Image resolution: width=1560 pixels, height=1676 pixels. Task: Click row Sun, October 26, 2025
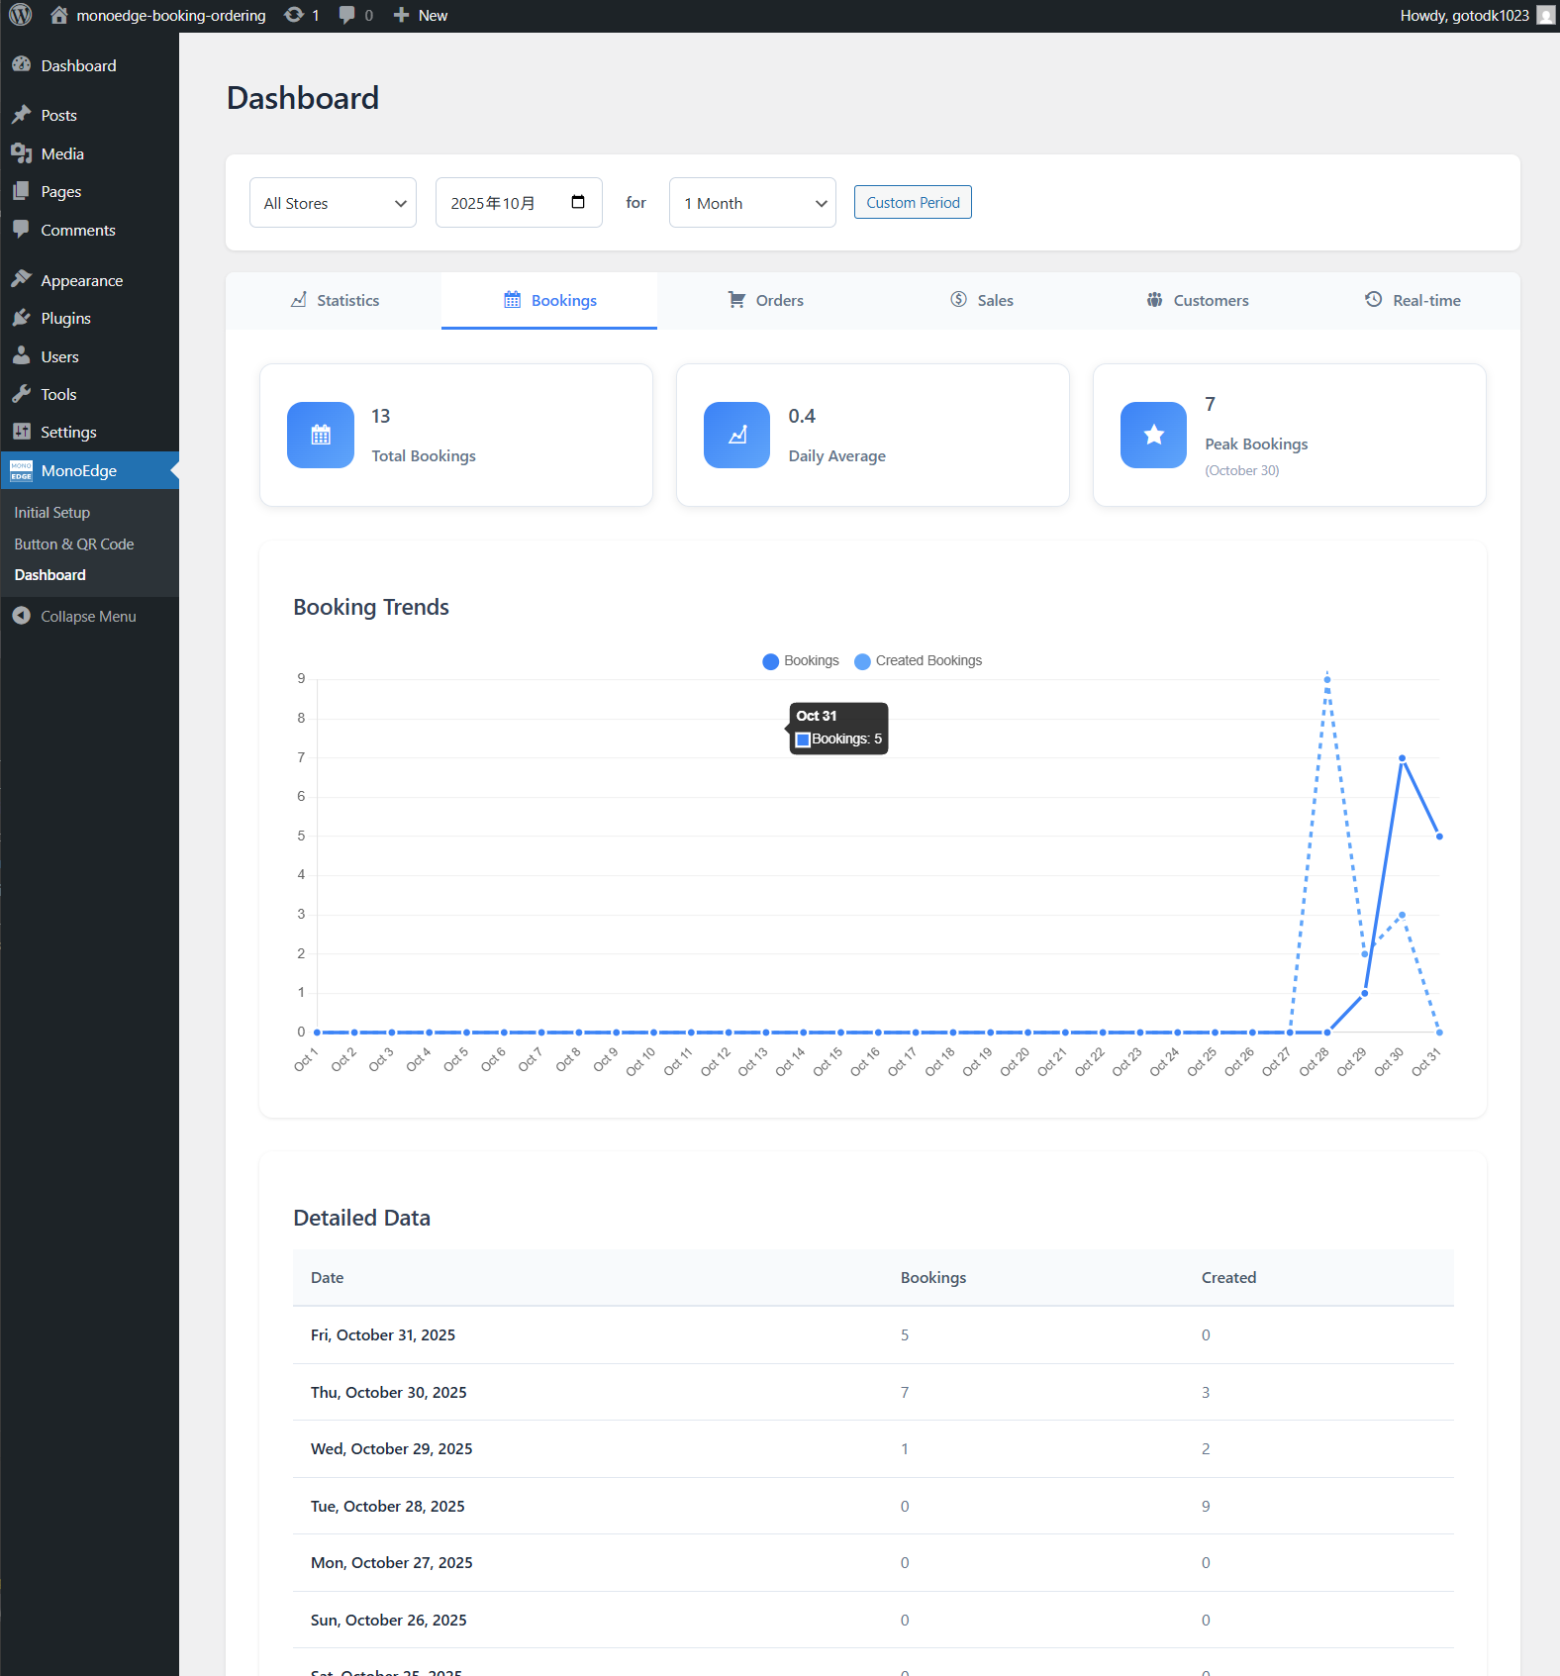pos(874,1620)
